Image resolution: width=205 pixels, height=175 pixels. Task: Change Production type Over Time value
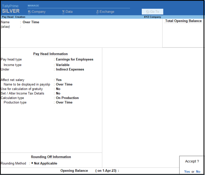(64, 102)
